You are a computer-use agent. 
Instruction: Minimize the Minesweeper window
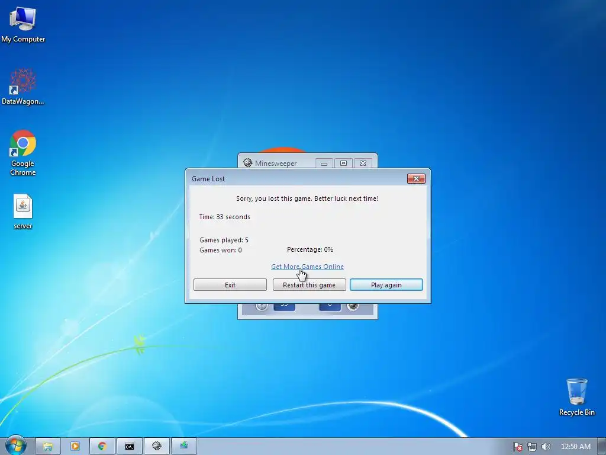(x=324, y=164)
